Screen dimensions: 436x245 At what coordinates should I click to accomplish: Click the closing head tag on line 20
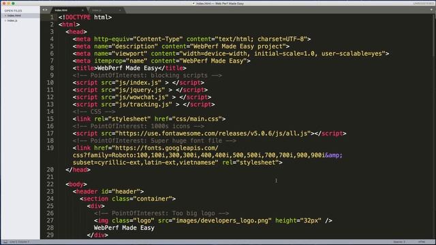(78, 169)
